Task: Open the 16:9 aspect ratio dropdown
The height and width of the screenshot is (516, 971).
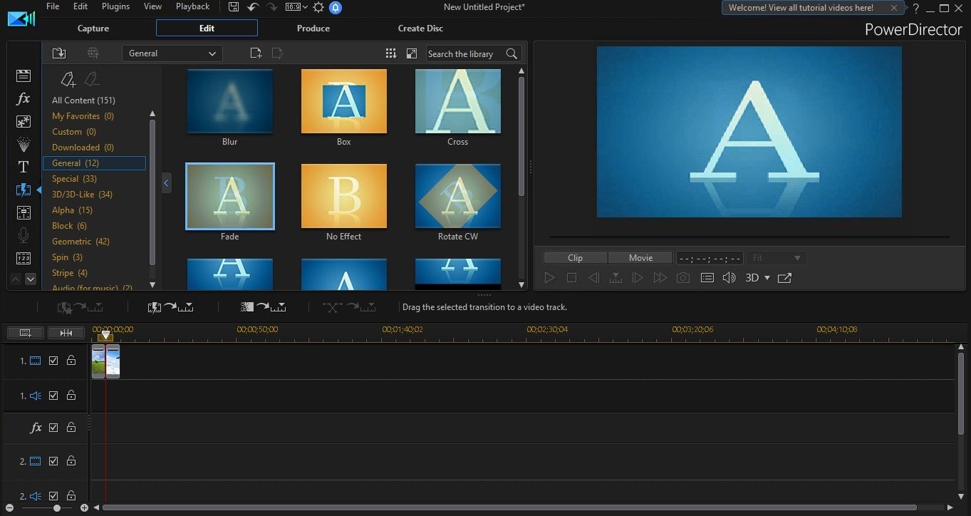Action: click(296, 7)
